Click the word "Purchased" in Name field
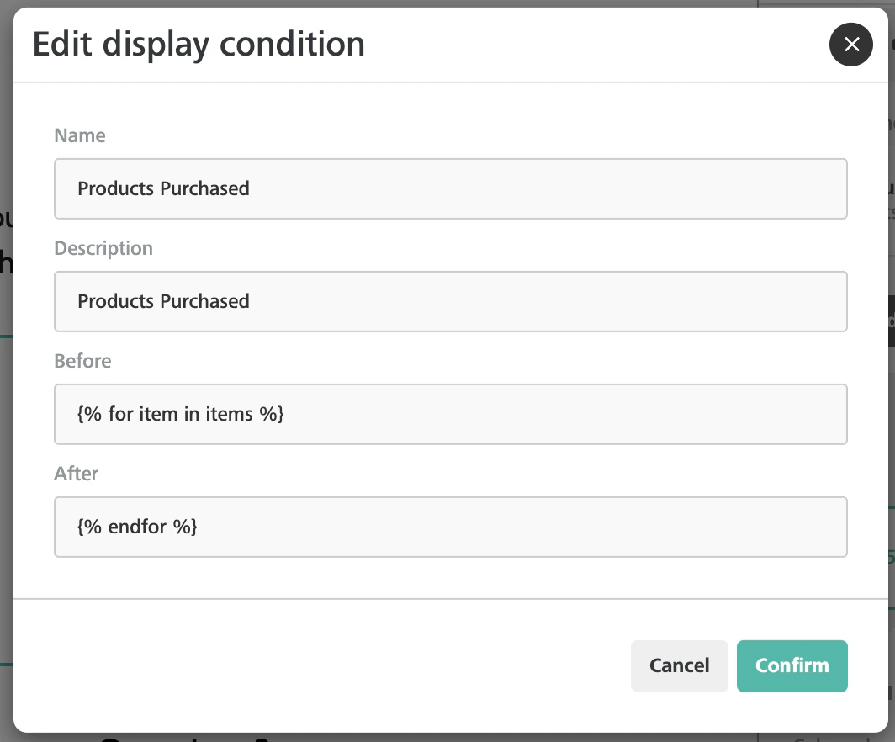This screenshot has height=742, width=895. click(x=209, y=188)
